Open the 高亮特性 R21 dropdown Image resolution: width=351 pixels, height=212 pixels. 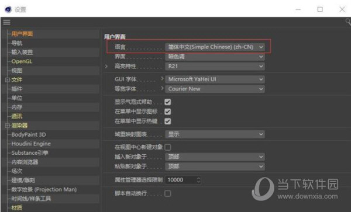point(215,67)
